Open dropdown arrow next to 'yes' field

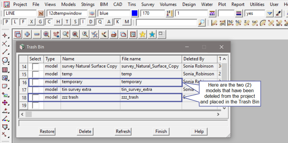point(269,13)
